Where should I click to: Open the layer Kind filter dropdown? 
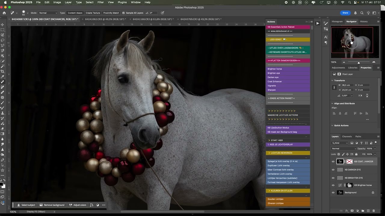pyautogui.click(x=340, y=143)
